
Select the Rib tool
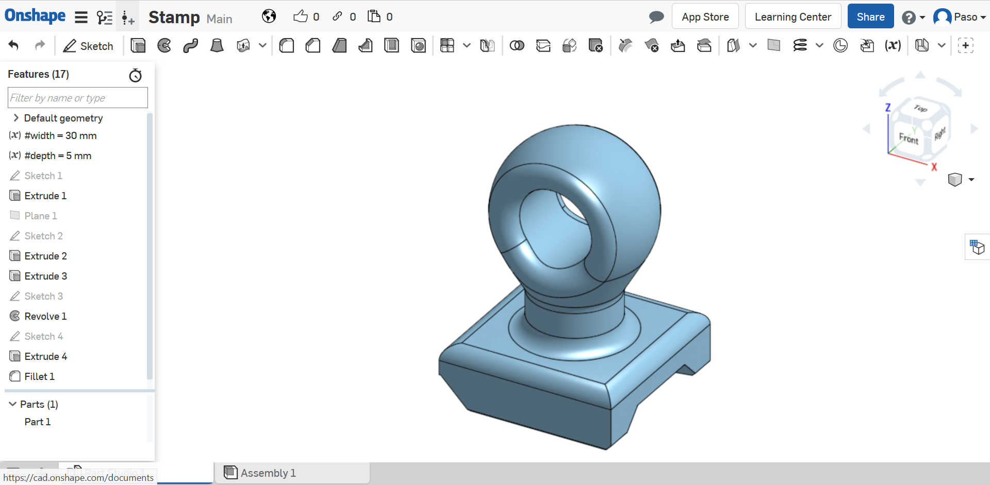366,46
